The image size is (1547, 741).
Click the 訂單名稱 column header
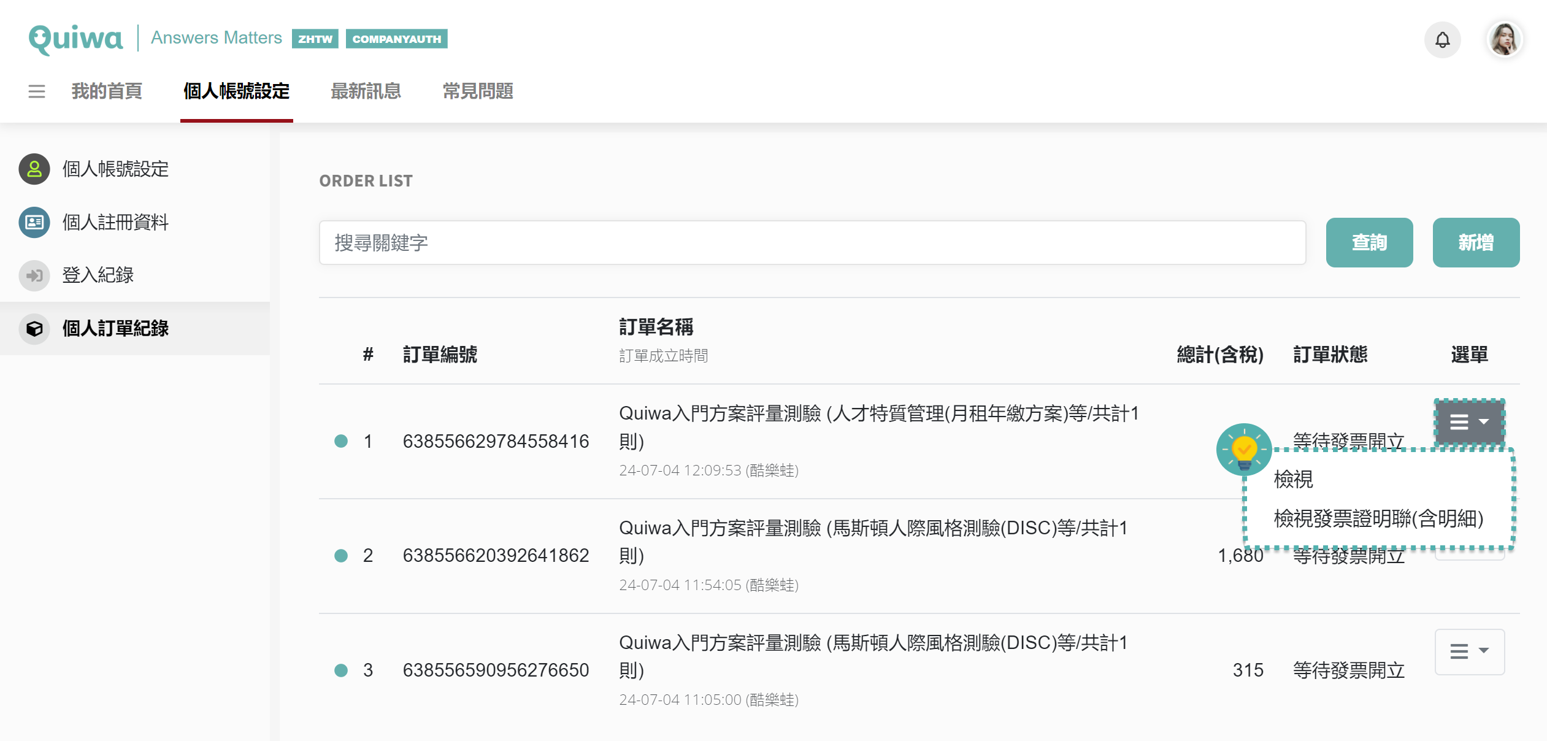656,327
